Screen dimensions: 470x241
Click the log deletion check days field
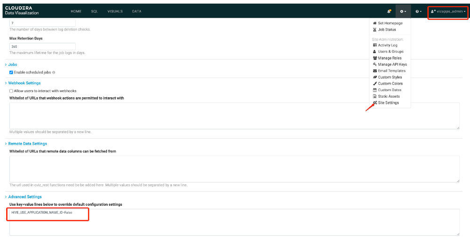[42, 23]
